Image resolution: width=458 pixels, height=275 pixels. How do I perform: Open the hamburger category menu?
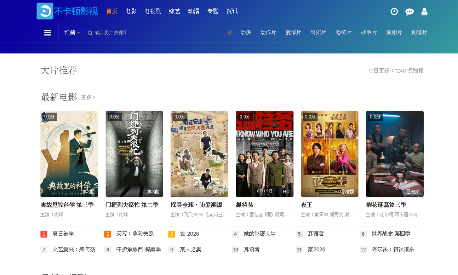point(47,33)
